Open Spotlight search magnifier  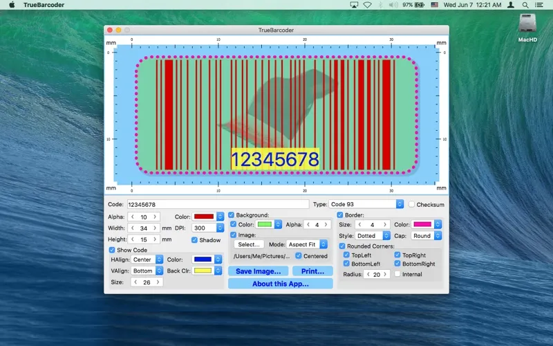tap(527, 5)
